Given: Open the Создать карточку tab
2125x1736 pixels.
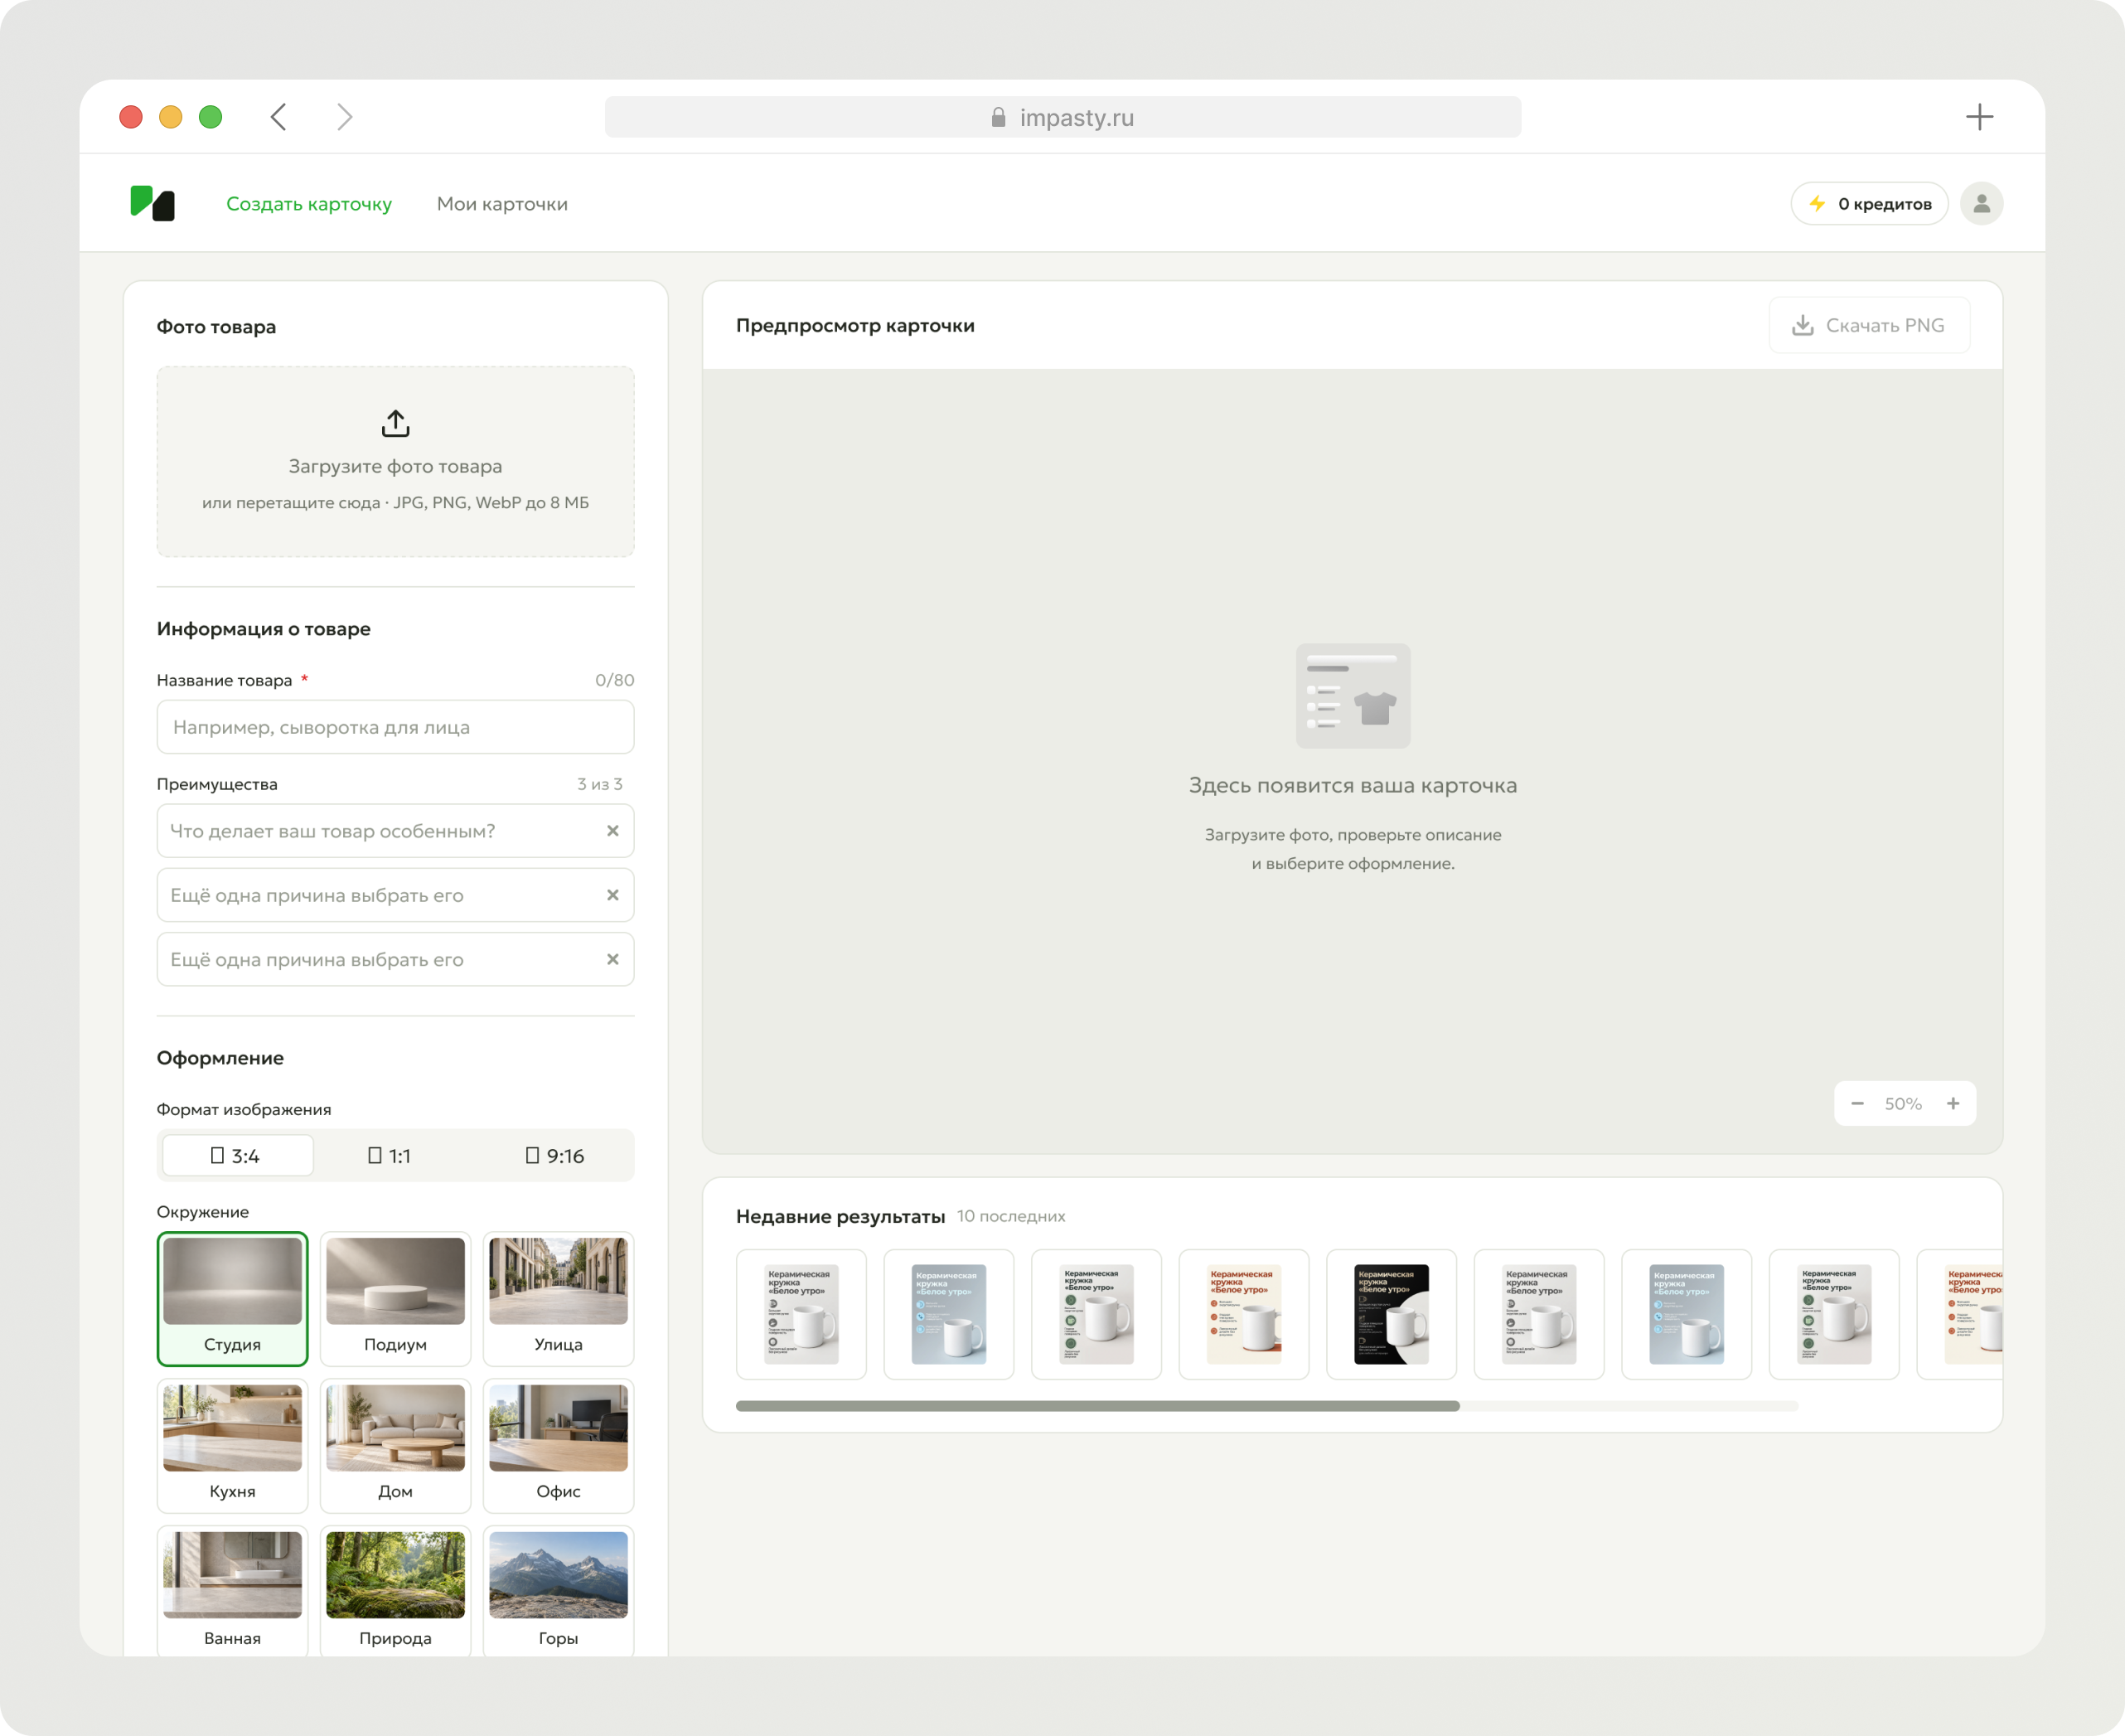Looking at the screenshot, I should tap(309, 204).
